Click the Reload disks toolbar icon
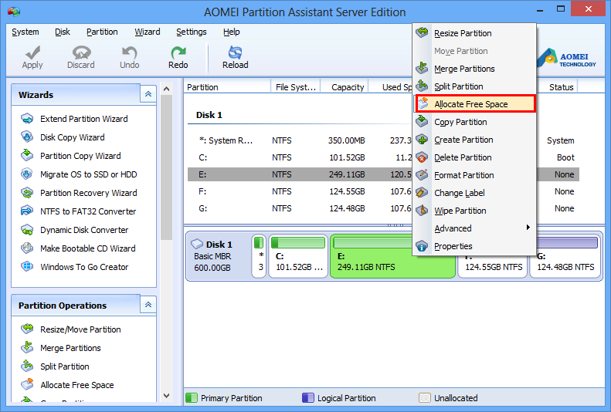This screenshot has width=611, height=412. click(x=235, y=52)
